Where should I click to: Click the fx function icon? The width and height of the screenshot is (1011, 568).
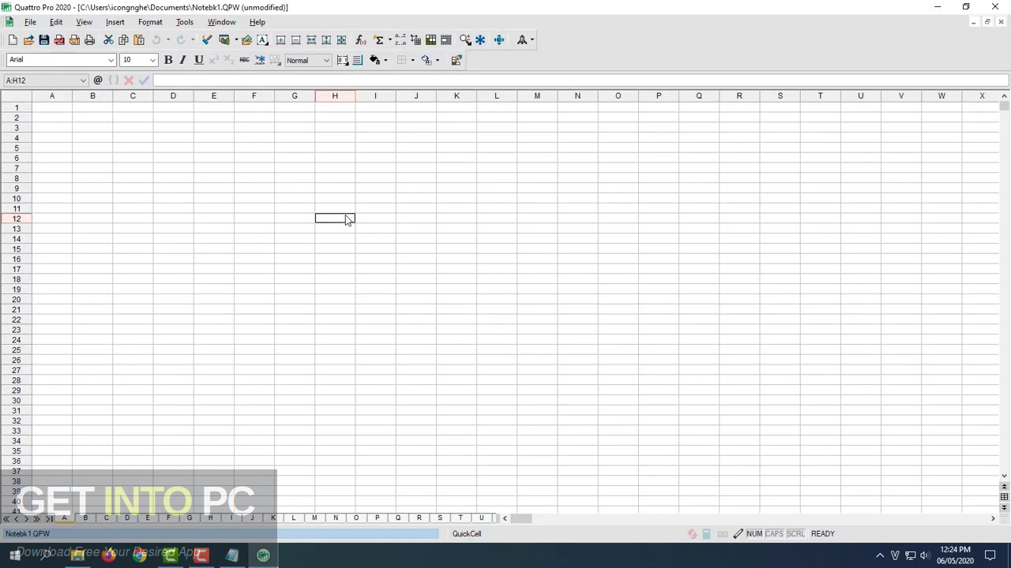[x=360, y=40]
